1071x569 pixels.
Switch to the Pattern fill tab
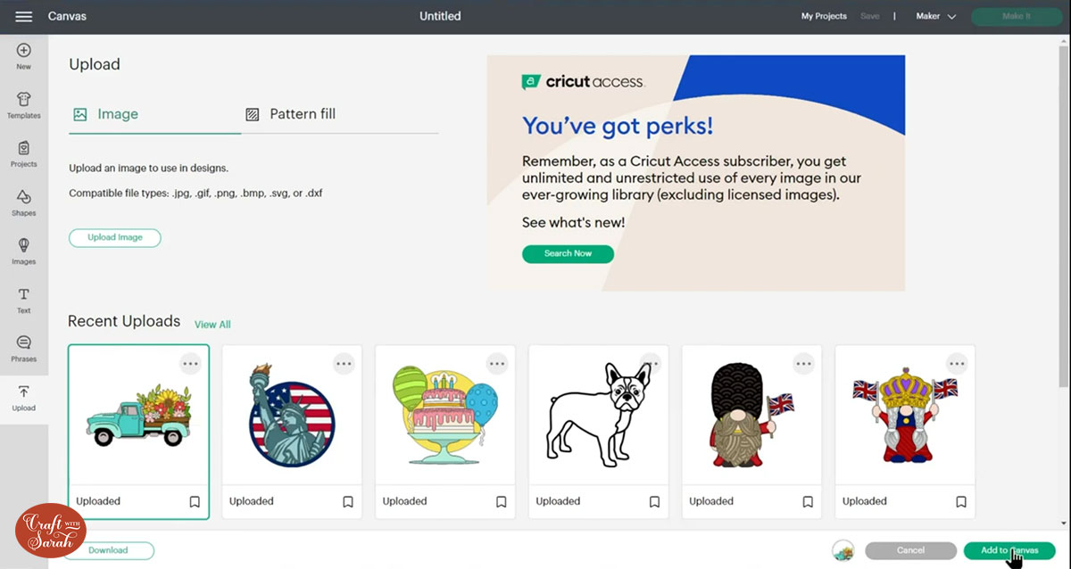(292, 114)
